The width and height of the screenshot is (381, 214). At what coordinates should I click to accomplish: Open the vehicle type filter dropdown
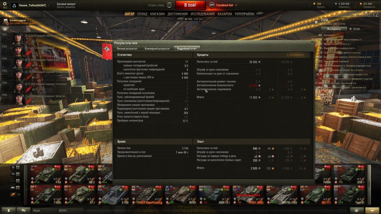(x=15, y=174)
